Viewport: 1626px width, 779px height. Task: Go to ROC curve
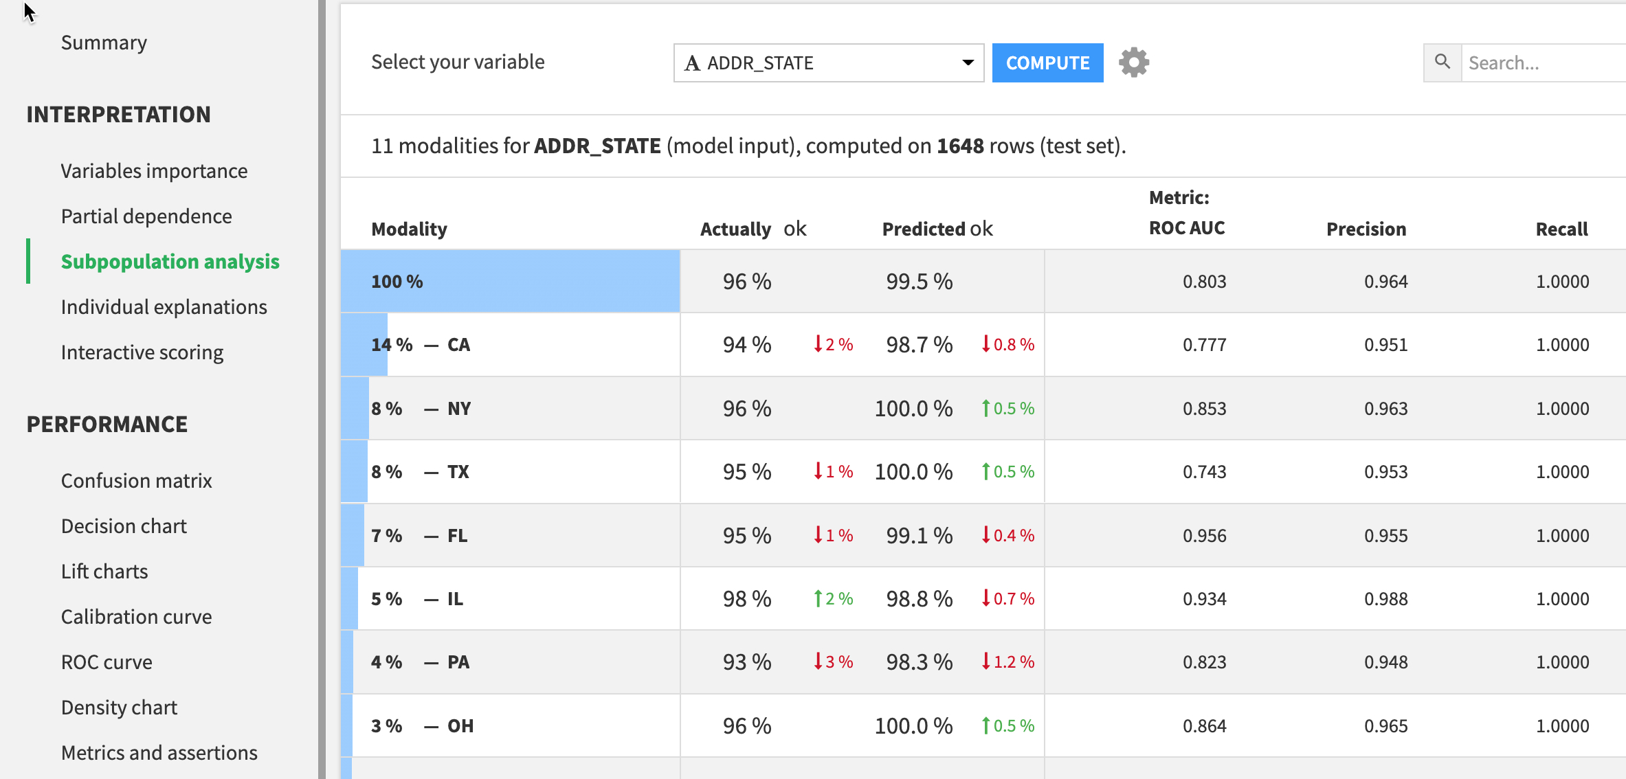tap(107, 662)
